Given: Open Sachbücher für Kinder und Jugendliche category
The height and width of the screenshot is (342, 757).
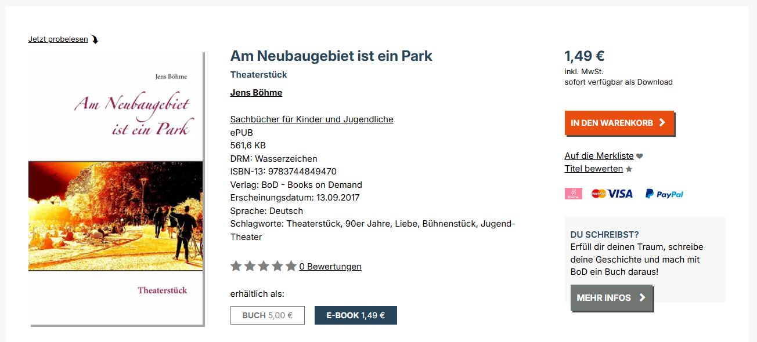Looking at the screenshot, I should [x=312, y=119].
